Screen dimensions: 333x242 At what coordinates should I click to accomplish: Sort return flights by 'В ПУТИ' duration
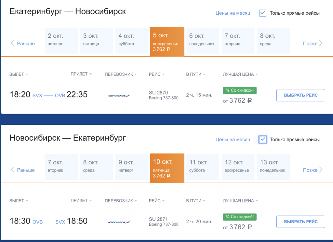(195, 201)
